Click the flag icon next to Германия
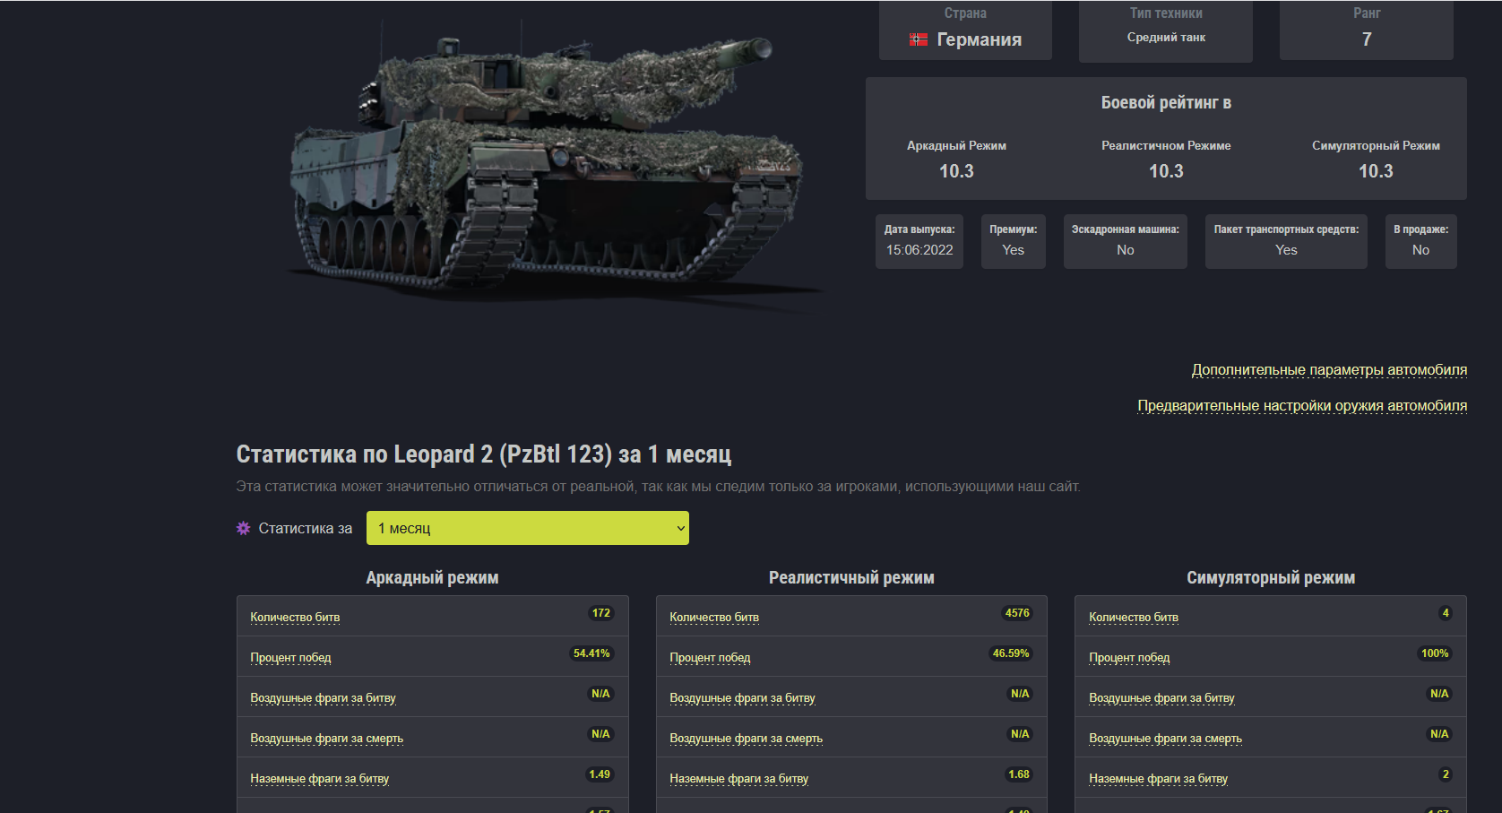This screenshot has height=813, width=1502. (919, 39)
